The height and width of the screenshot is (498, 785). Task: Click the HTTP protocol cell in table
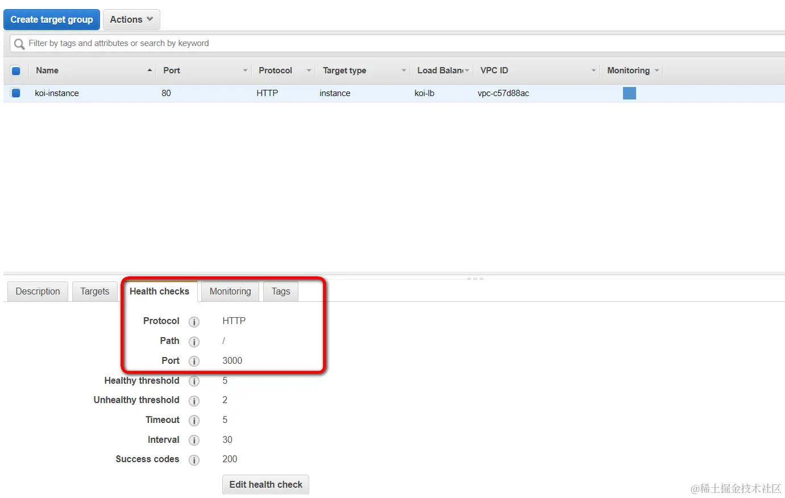click(267, 93)
